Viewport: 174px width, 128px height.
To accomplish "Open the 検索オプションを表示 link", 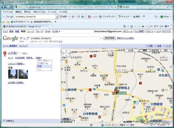I will coord(126,38).
